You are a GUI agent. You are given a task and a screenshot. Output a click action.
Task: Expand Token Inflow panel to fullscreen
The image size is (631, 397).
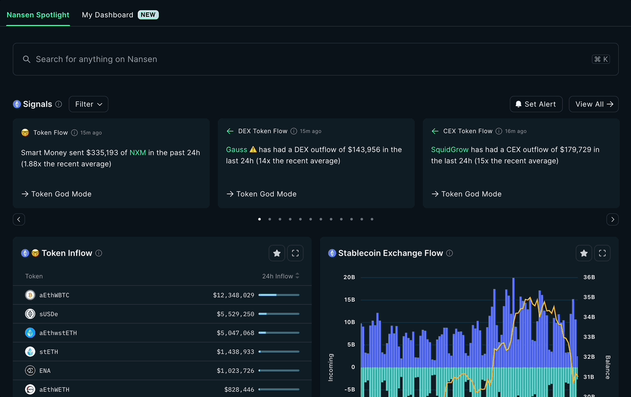295,253
